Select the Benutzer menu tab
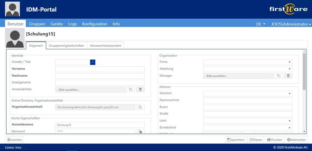Image resolution: width=312 pixels, height=151 pixels. pos(16,24)
